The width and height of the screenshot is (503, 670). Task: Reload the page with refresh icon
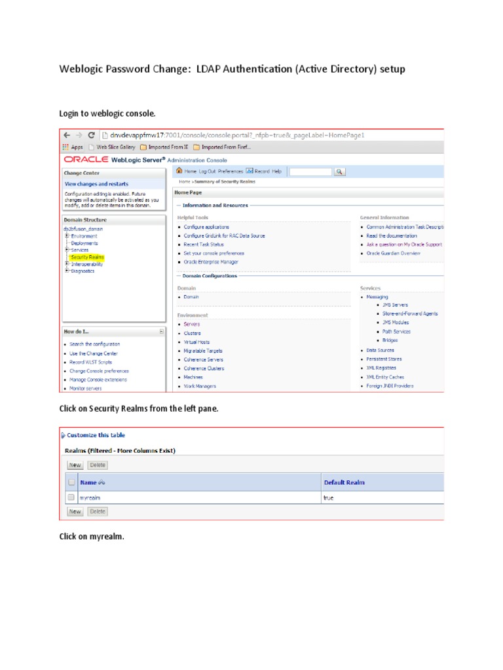(x=91, y=135)
